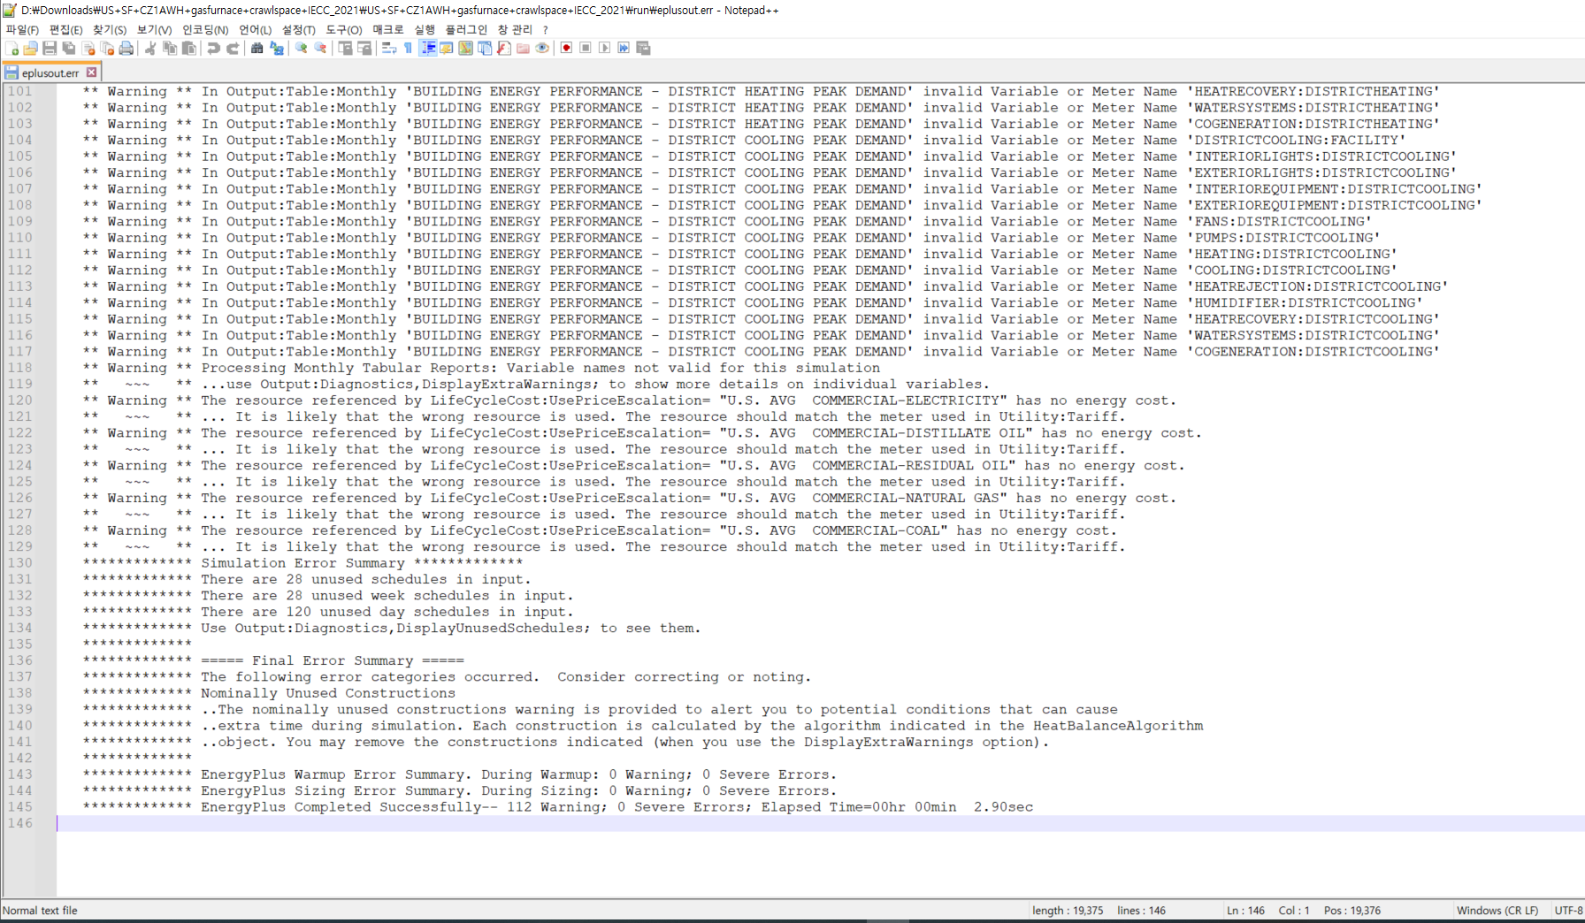This screenshot has width=1585, height=923.
Task: Click the Open file folder icon
Action: tap(31, 48)
